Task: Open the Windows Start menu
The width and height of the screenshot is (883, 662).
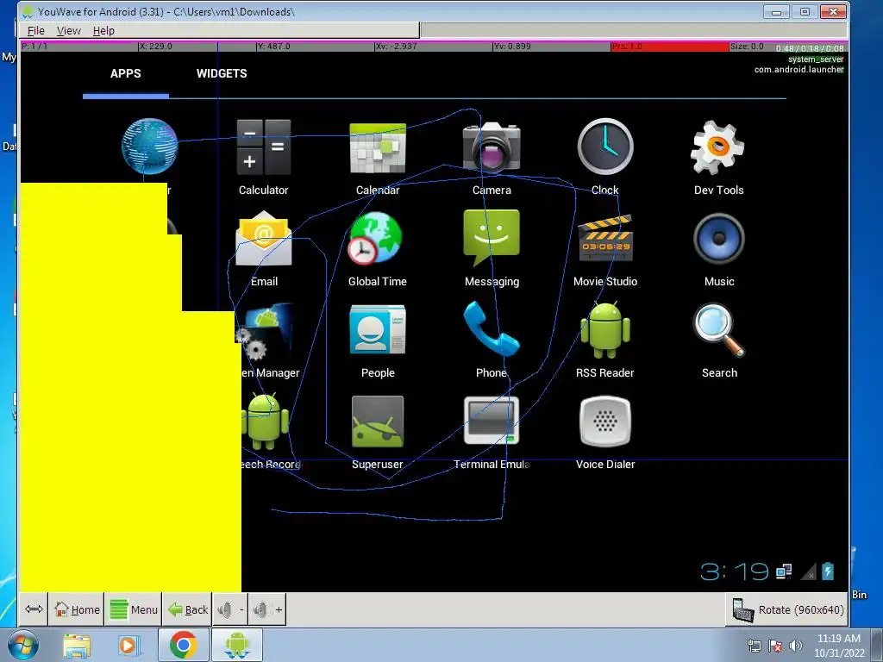Action: click(x=23, y=645)
